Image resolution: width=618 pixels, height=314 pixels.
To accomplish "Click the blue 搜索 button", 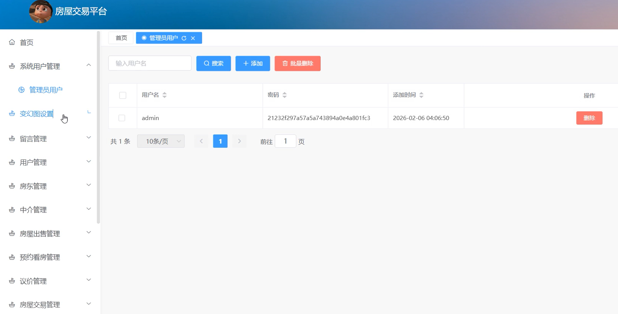I will tap(213, 64).
